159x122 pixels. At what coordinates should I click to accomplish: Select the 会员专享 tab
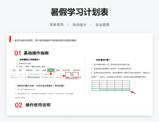76,70
